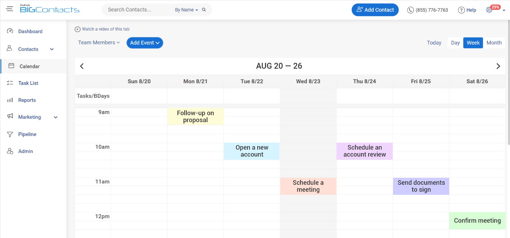The height and width of the screenshot is (238, 510).
Task: Jump to Today on the calendar
Action: point(434,42)
